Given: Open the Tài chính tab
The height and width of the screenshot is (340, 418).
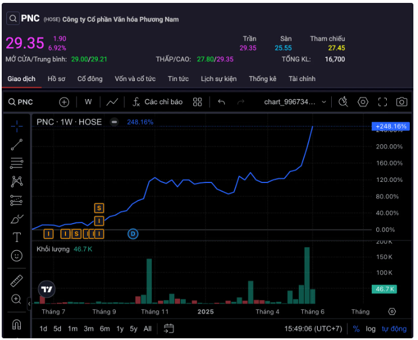Looking at the screenshot, I should coord(302,79).
